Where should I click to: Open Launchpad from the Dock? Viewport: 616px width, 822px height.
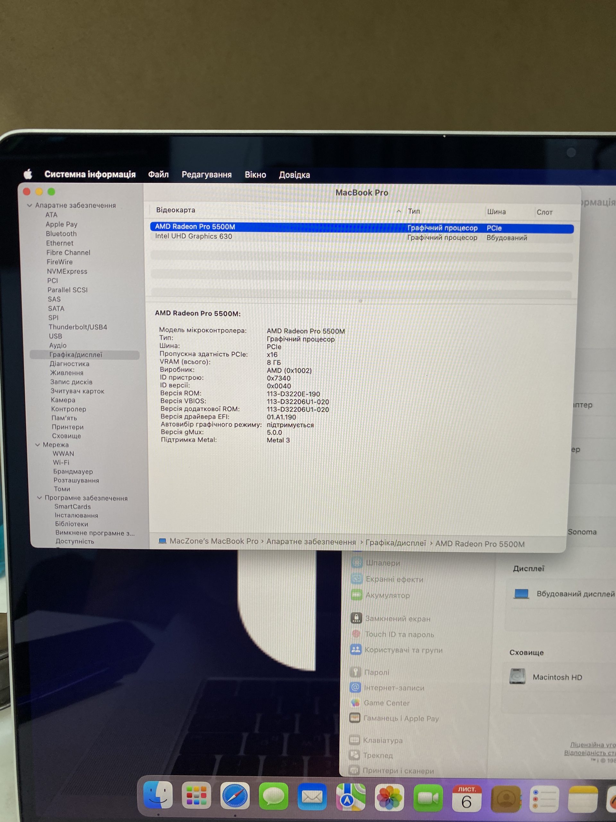(196, 795)
